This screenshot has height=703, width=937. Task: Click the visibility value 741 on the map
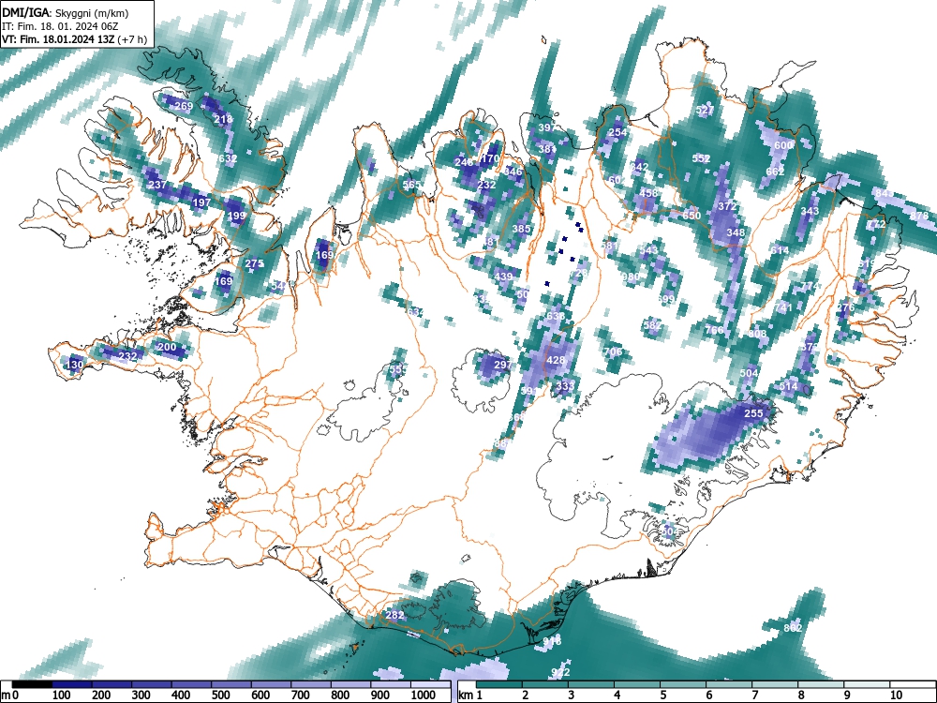click(783, 307)
